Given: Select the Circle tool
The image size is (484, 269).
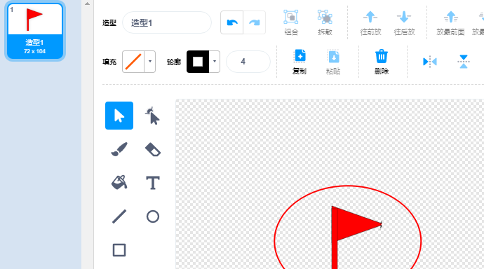Looking at the screenshot, I should pyautogui.click(x=152, y=216).
